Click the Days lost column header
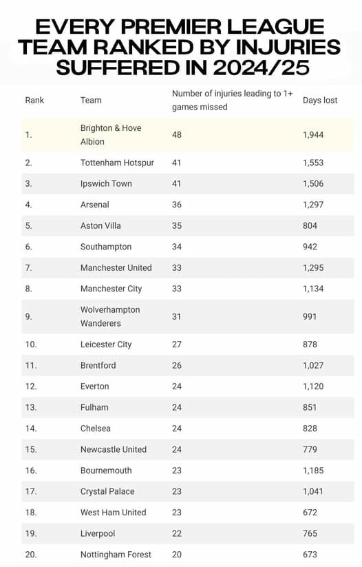362x567 pixels. pos(320,100)
